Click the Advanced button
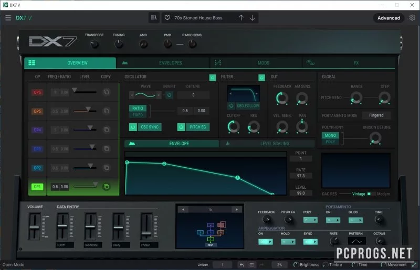 [388, 18]
